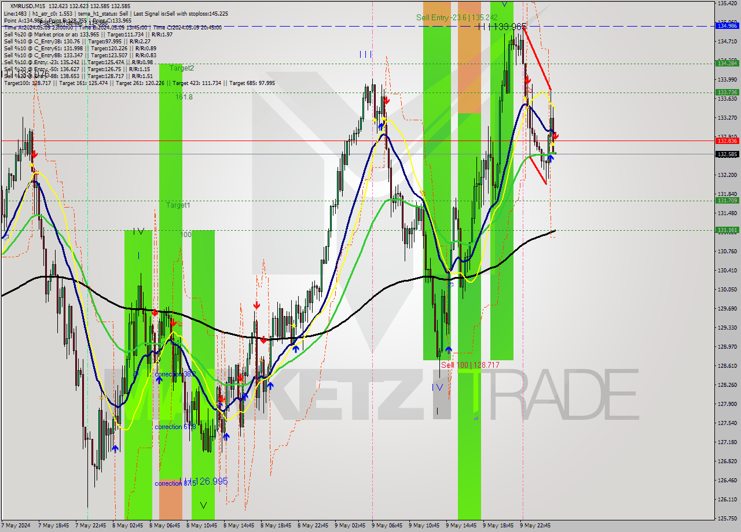The image size is (741, 532).
Task: Click the 'Target100: 128.717' targets info line
Action: click(x=140, y=83)
